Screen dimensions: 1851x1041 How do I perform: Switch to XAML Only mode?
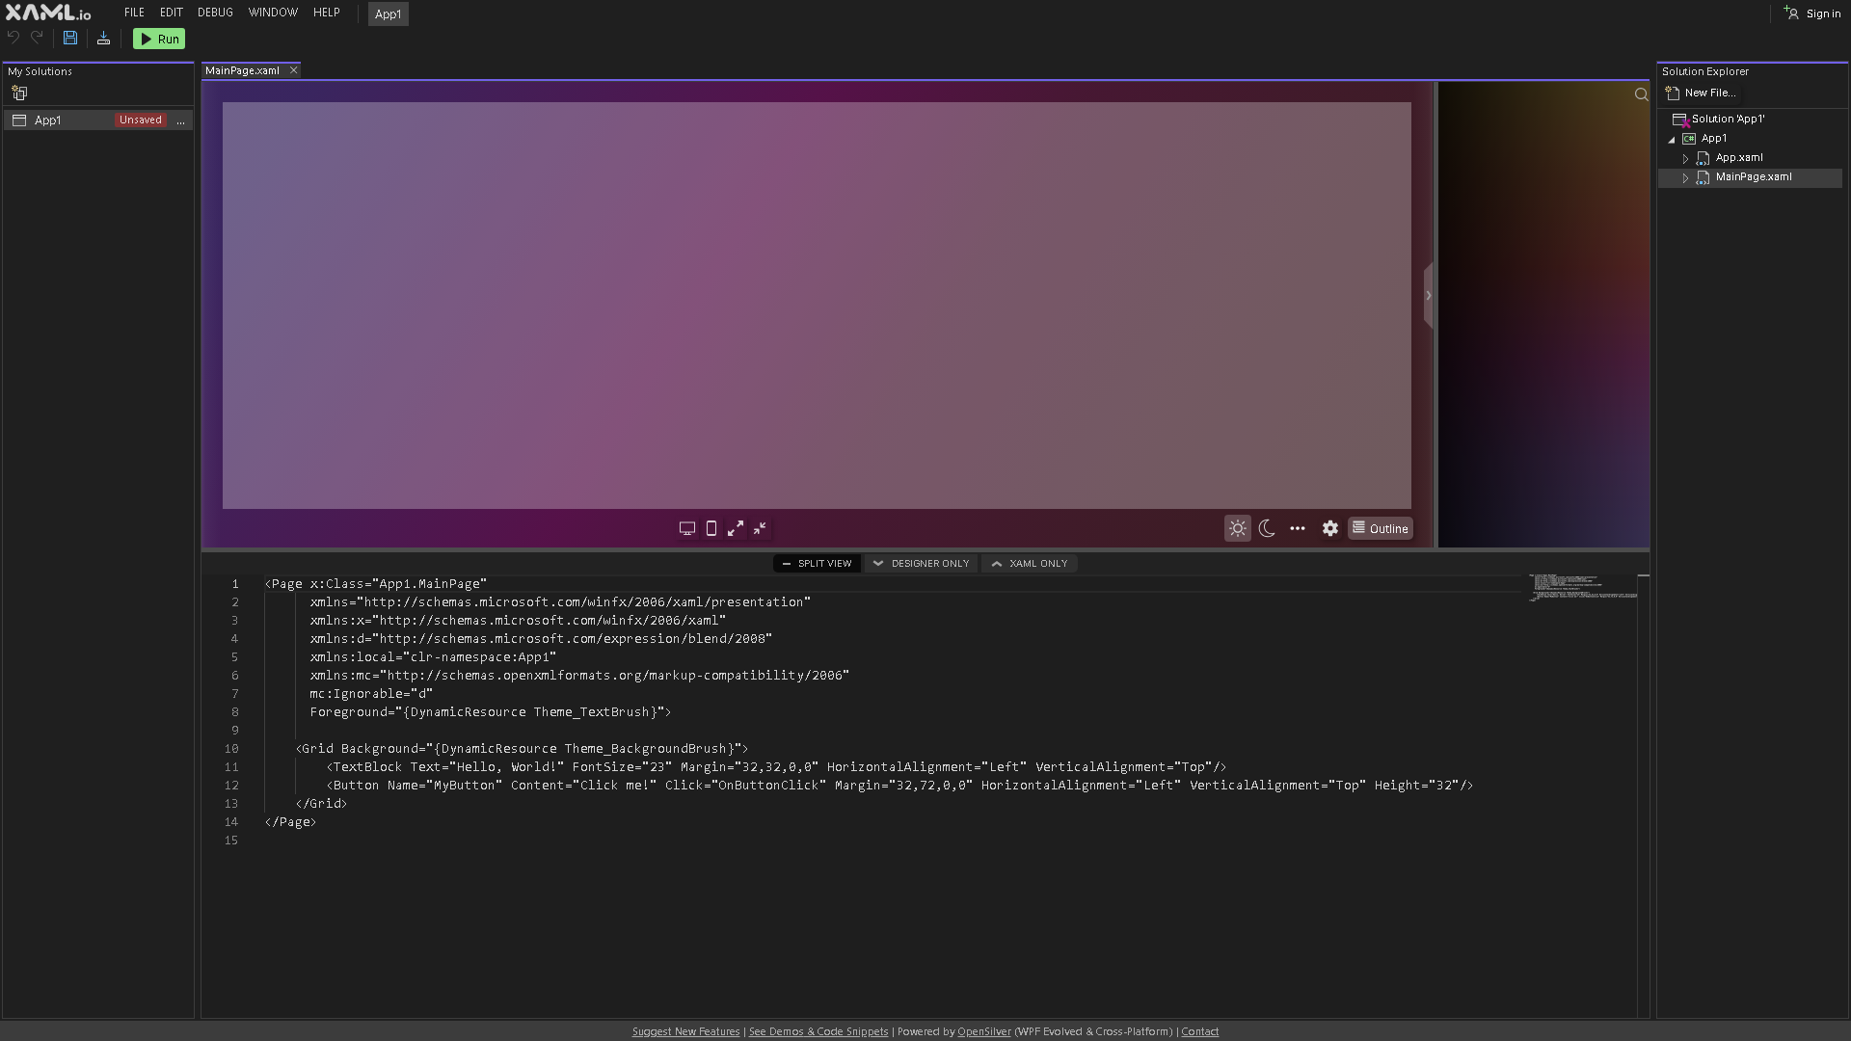[1029, 564]
